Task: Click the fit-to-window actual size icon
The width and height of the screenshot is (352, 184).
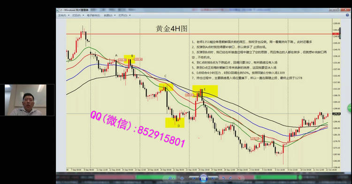Action: point(182,178)
